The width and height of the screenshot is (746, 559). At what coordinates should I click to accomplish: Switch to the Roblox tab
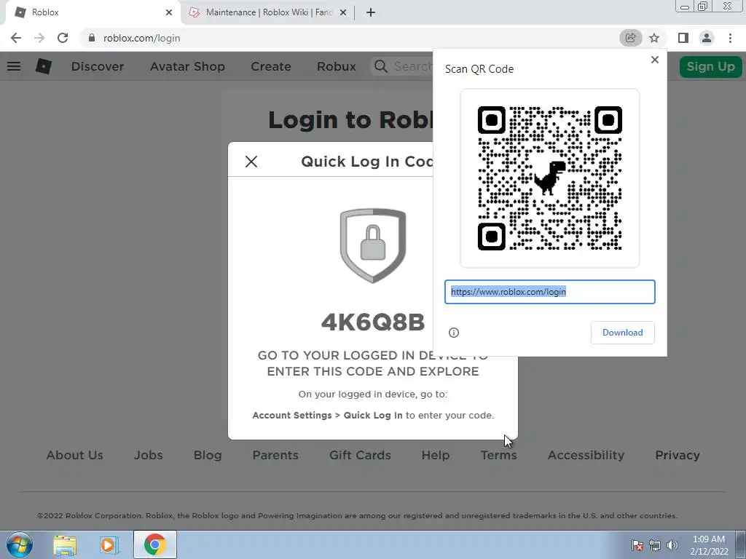[x=93, y=12]
